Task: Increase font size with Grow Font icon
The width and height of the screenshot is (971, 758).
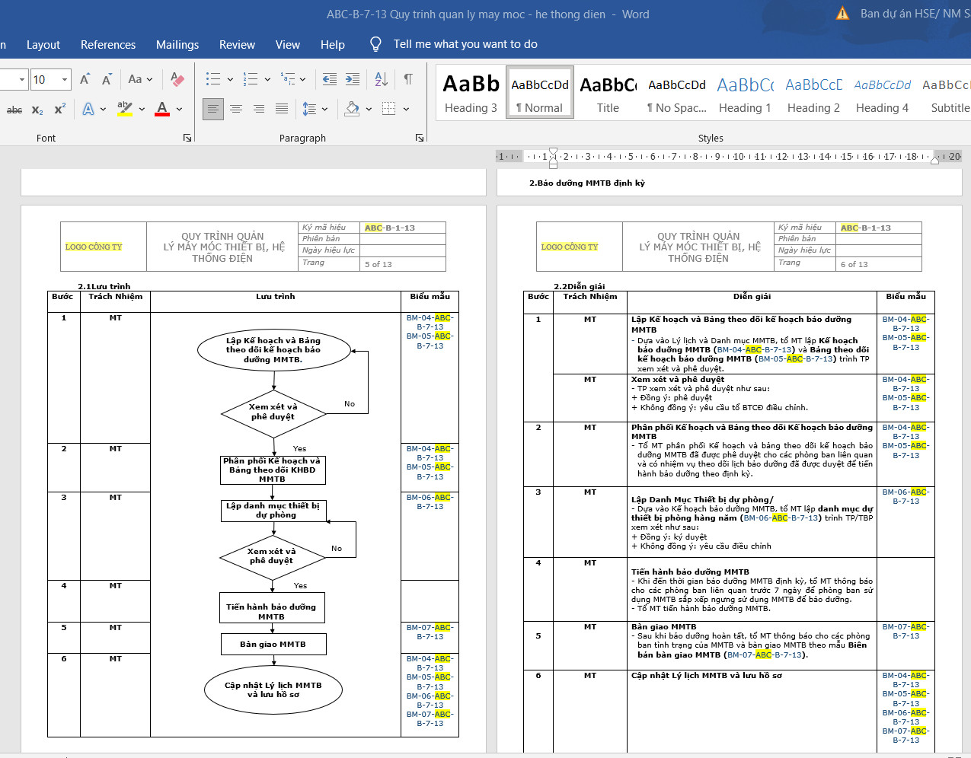Action: [85, 79]
